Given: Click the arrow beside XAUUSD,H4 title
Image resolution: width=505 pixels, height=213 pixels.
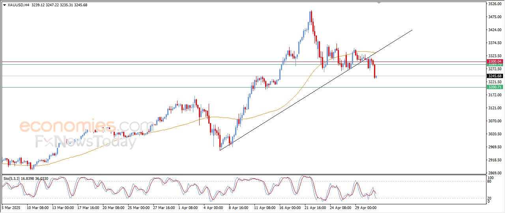Looking at the screenshot, I should pos(4,5).
